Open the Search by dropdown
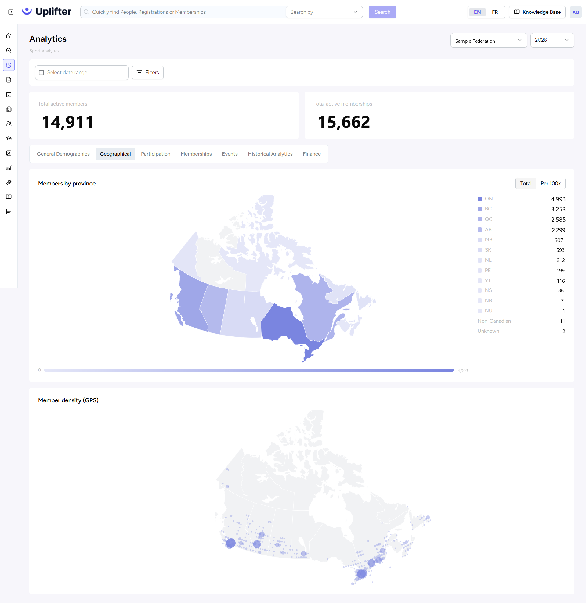Screen dimensions: 586x603 pyautogui.click(x=324, y=12)
